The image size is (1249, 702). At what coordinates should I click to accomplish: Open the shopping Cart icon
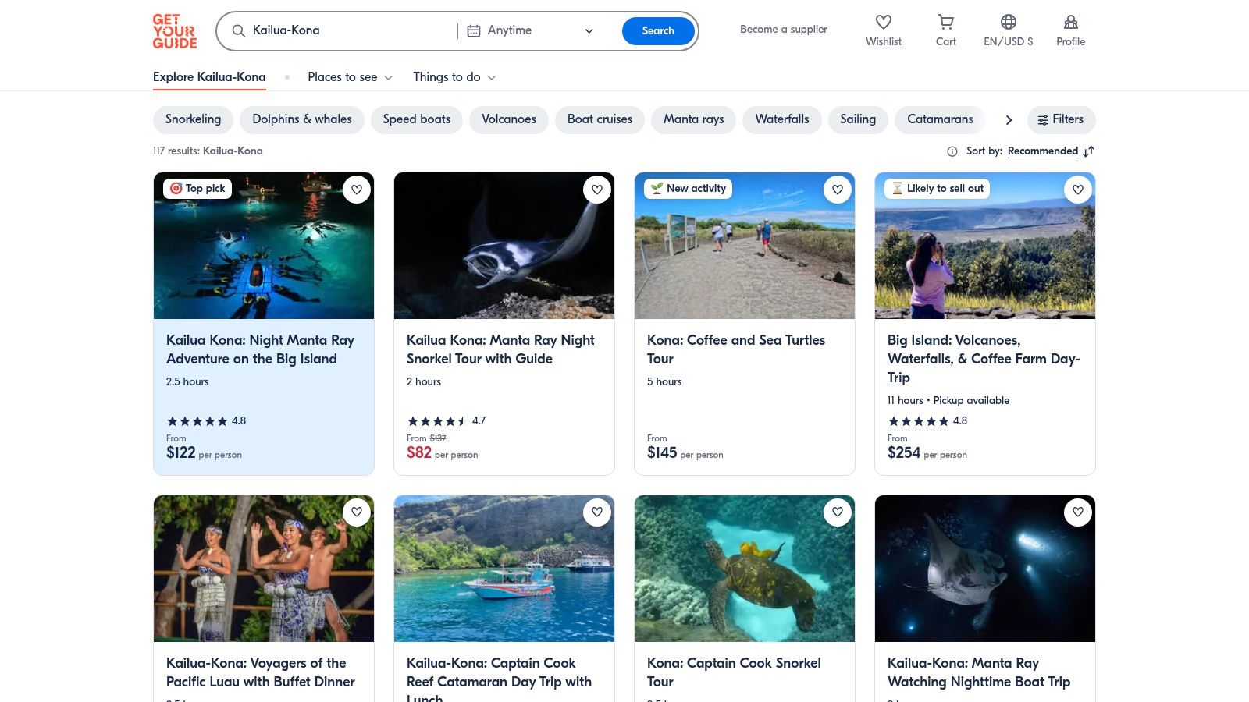click(945, 23)
